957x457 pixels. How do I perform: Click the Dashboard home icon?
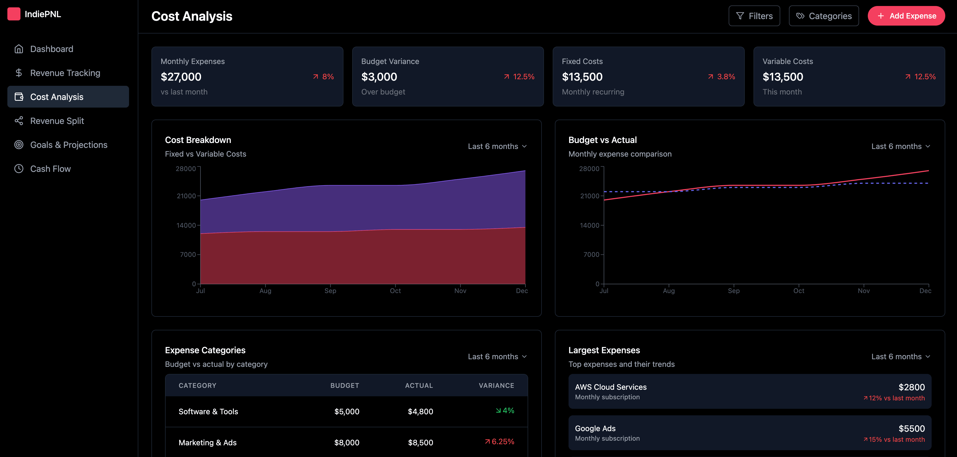point(19,49)
